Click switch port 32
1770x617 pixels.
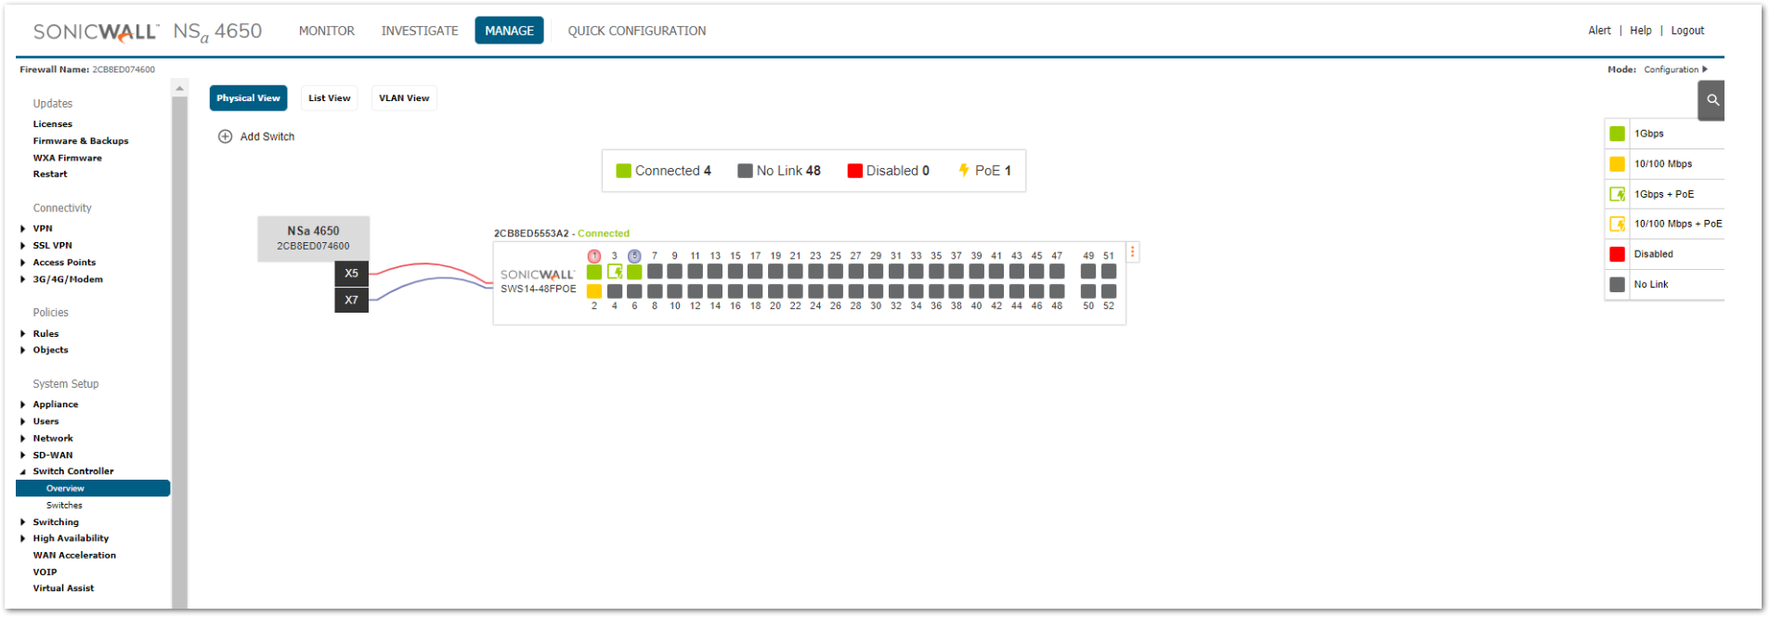click(x=896, y=291)
